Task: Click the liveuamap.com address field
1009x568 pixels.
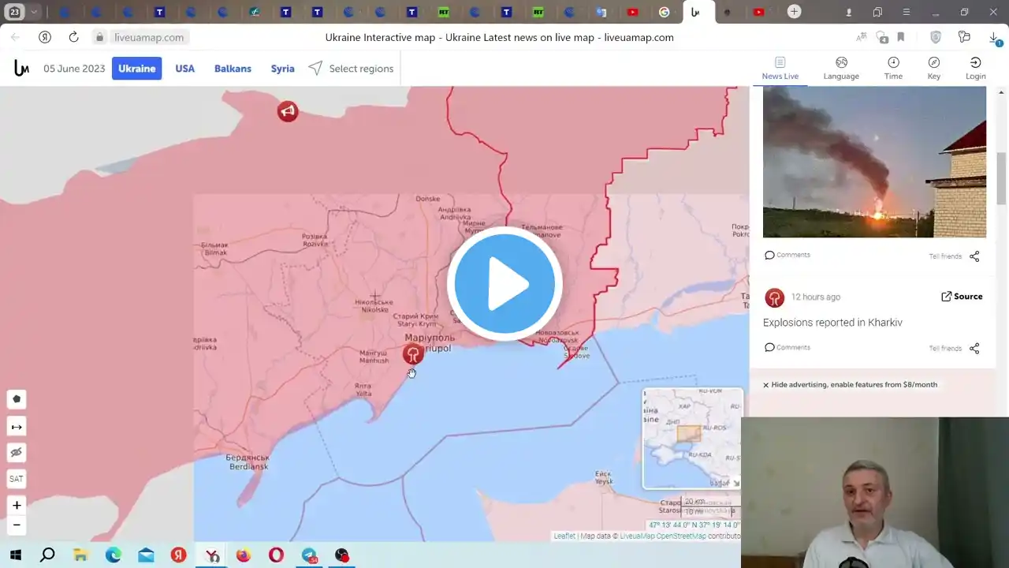Action: click(149, 37)
